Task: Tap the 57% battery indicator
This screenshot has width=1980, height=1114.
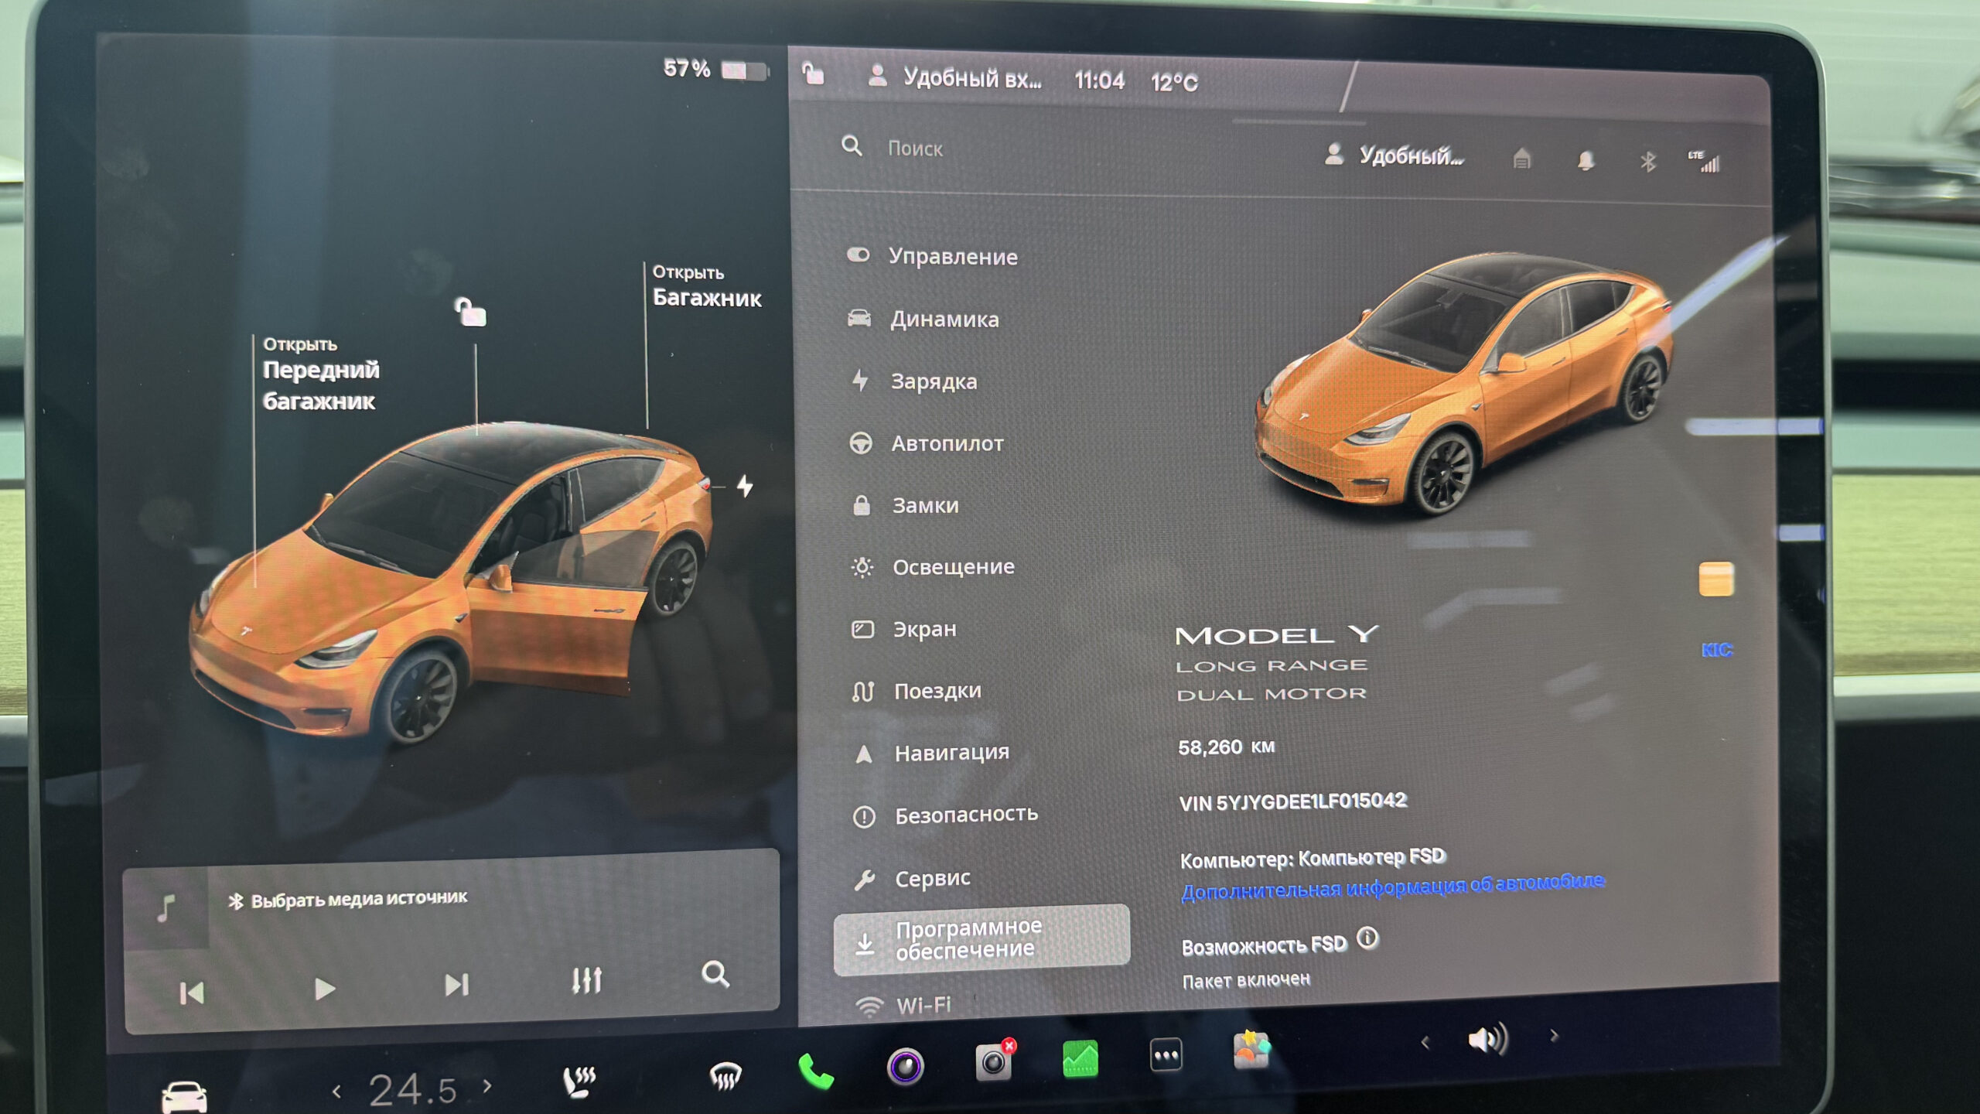Action: coord(715,70)
